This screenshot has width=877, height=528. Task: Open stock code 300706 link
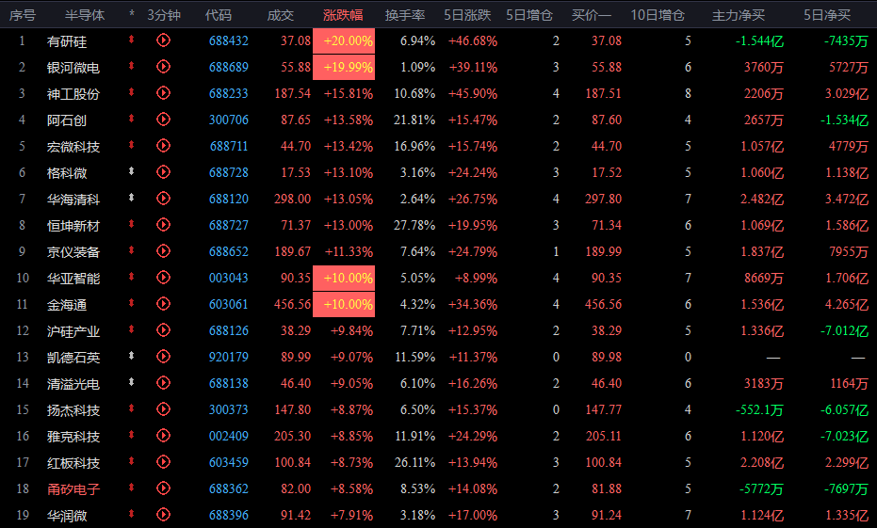tap(229, 120)
